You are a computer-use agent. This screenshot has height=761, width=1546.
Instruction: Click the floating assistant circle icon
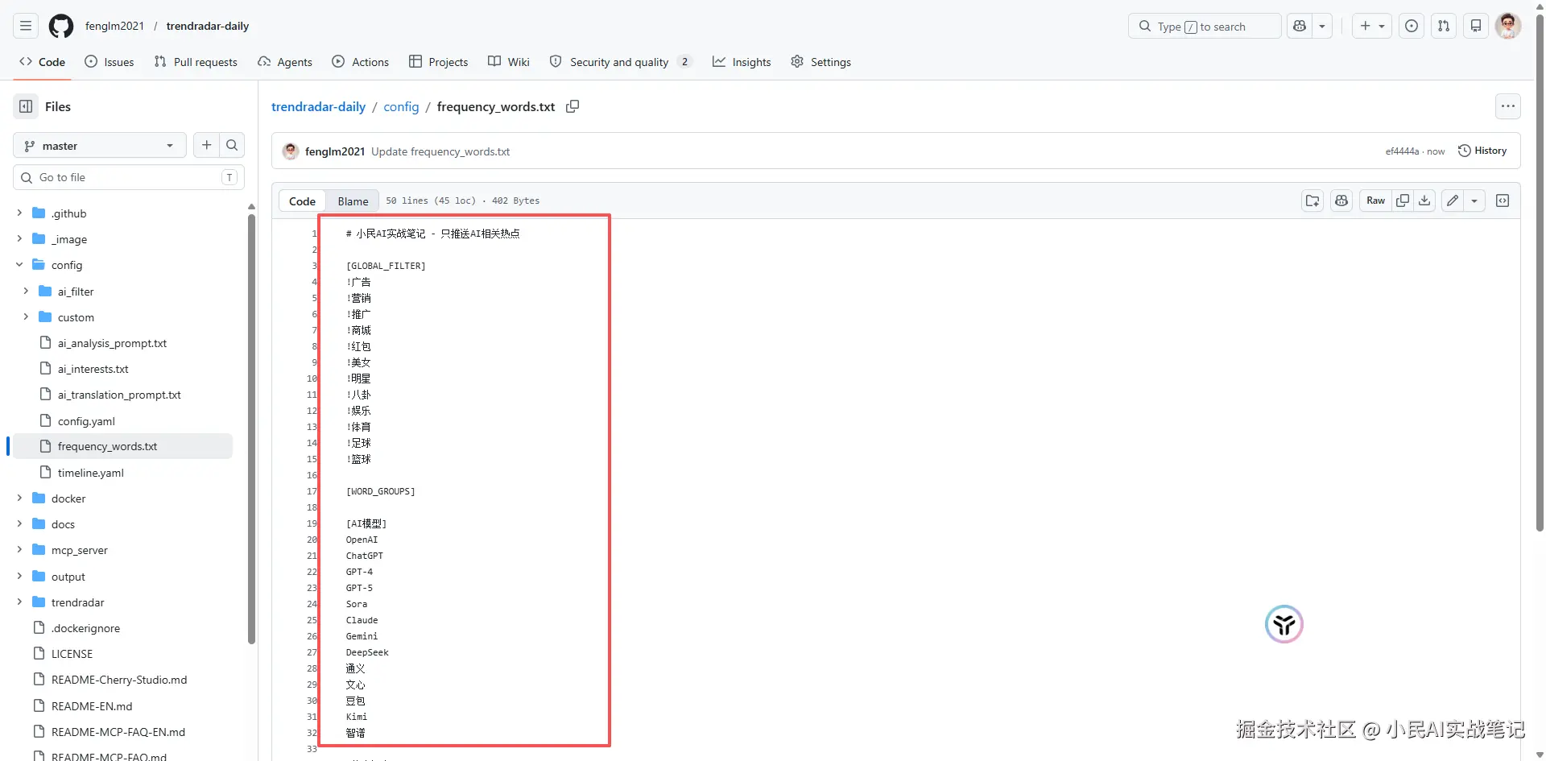(x=1284, y=624)
